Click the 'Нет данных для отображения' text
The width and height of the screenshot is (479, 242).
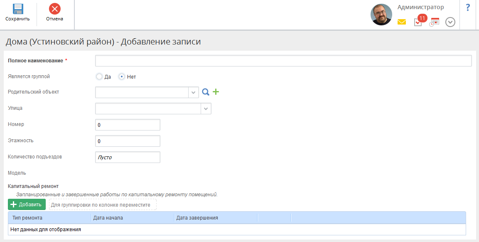tap(46, 229)
